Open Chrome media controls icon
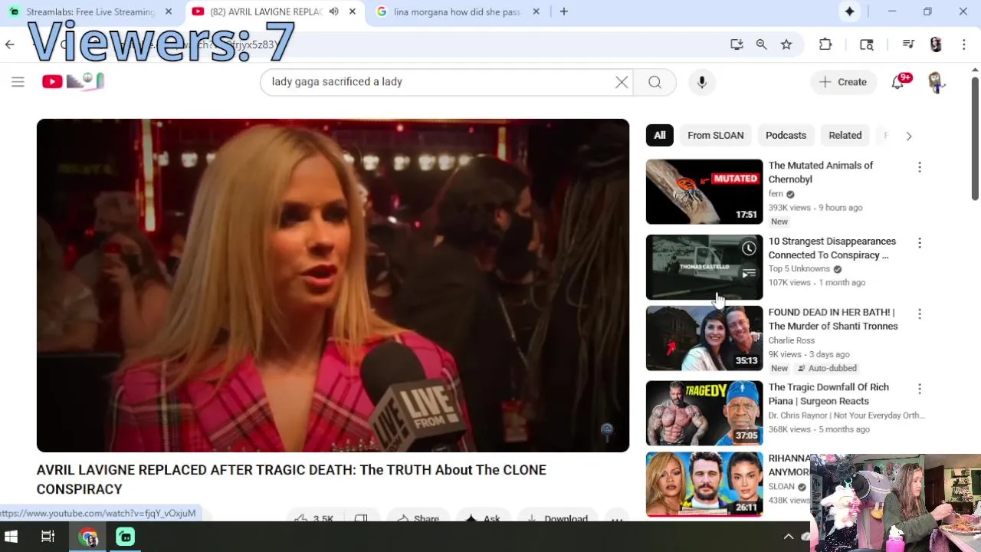981x552 pixels. coord(908,44)
